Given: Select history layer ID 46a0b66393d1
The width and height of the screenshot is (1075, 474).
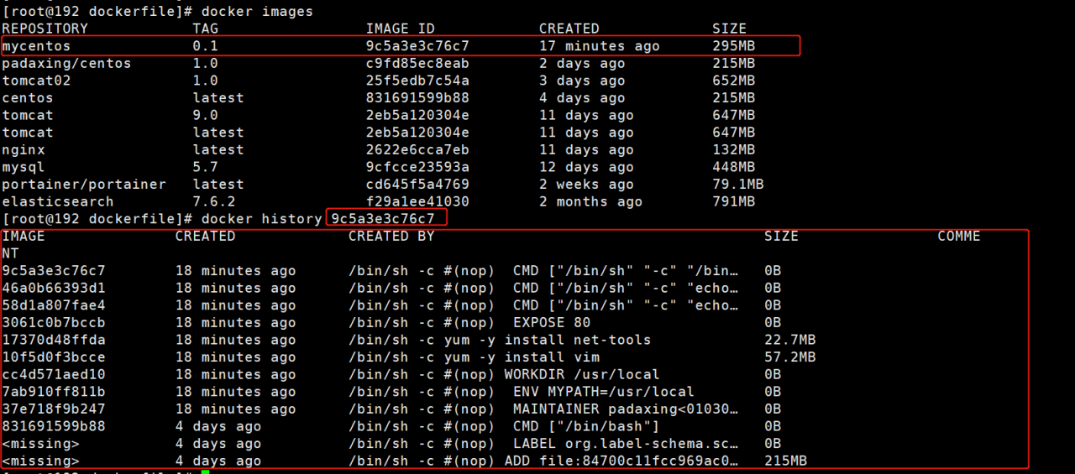Looking at the screenshot, I should pos(54,289).
